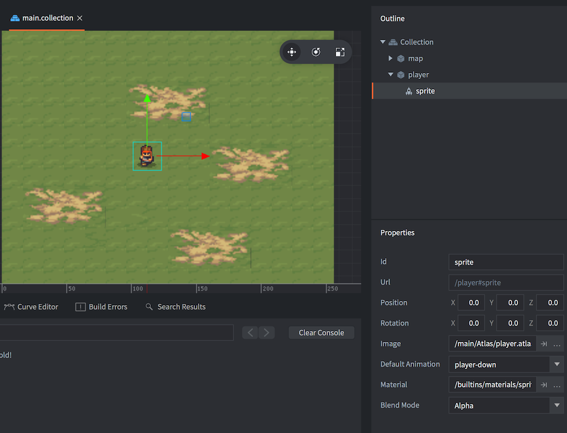The height and width of the screenshot is (433, 567).
Task: Select the sprite component in Outline
Action: pos(425,91)
